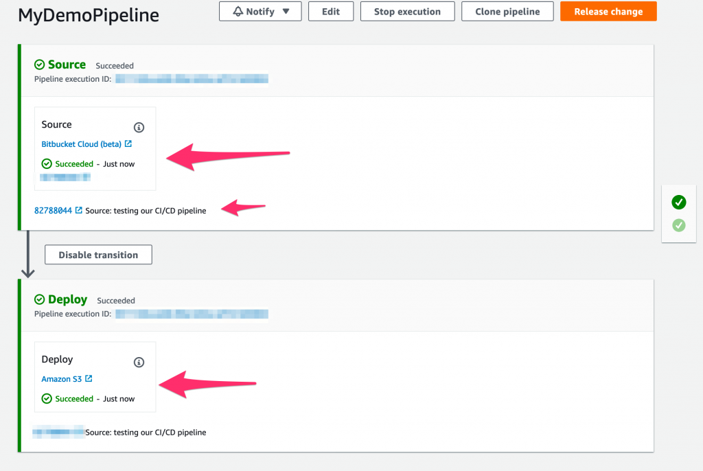Image resolution: width=703 pixels, height=471 pixels.
Task: Click the Succeeded check on the Deploy action
Action: (x=46, y=398)
